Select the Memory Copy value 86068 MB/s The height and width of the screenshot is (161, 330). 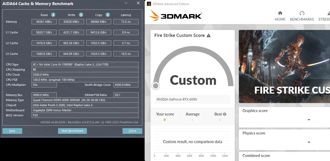(99, 22)
